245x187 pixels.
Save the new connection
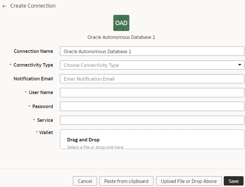(x=233, y=181)
